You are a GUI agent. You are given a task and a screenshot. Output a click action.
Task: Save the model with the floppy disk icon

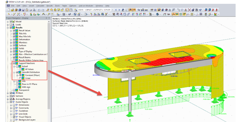[x=23, y=10]
